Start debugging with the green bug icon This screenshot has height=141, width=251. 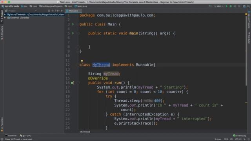point(231,6)
